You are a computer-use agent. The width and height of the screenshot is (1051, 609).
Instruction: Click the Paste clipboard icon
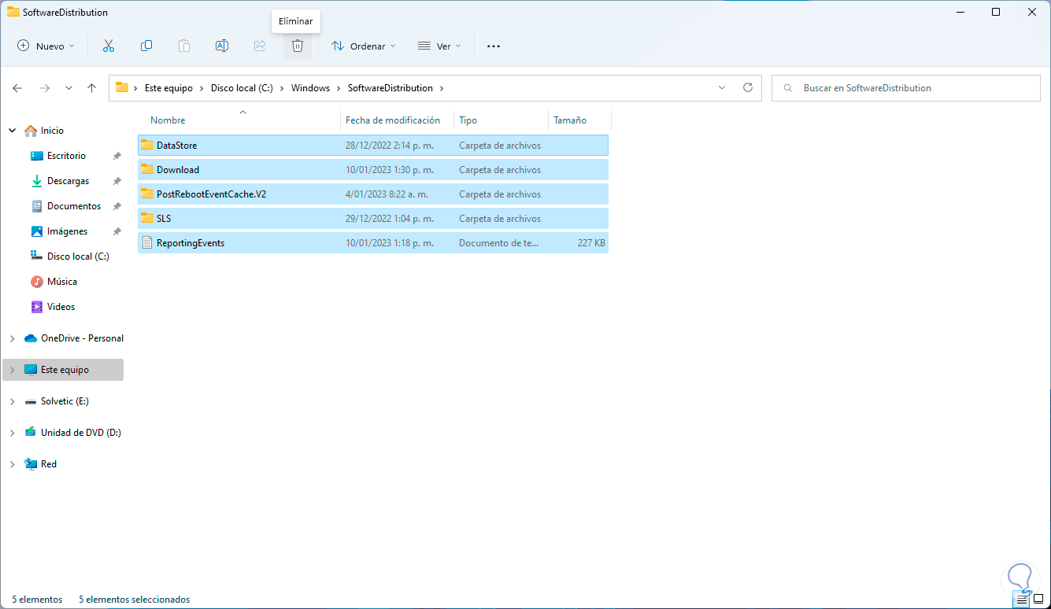click(x=184, y=46)
